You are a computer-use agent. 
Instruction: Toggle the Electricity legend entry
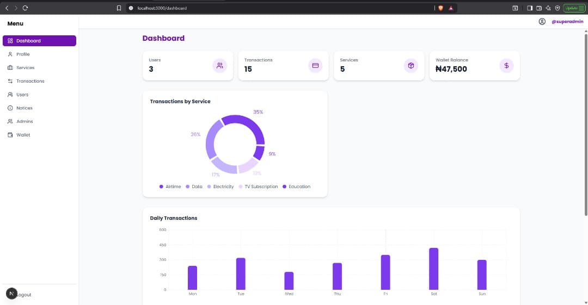pyautogui.click(x=220, y=186)
